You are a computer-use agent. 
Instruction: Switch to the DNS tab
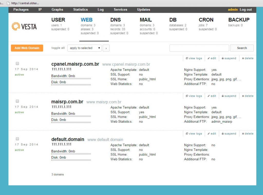pyautogui.click(x=116, y=20)
